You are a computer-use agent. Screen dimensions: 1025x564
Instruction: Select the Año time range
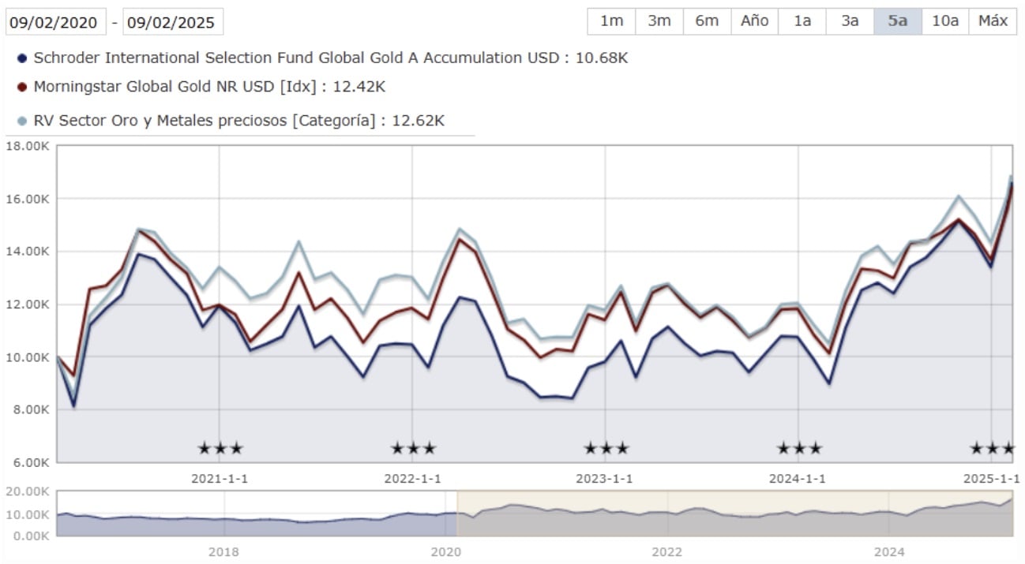pyautogui.click(x=754, y=21)
